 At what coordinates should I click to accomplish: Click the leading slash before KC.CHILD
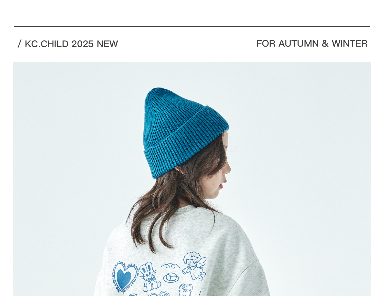click(x=19, y=44)
